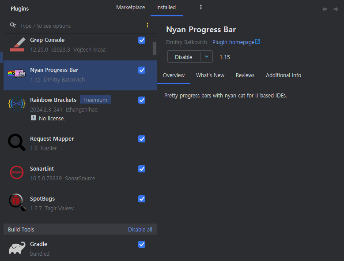This screenshot has height=261, width=344.
Task: Uncheck the Nyan Progress Bar checkbox
Action: coord(142,70)
